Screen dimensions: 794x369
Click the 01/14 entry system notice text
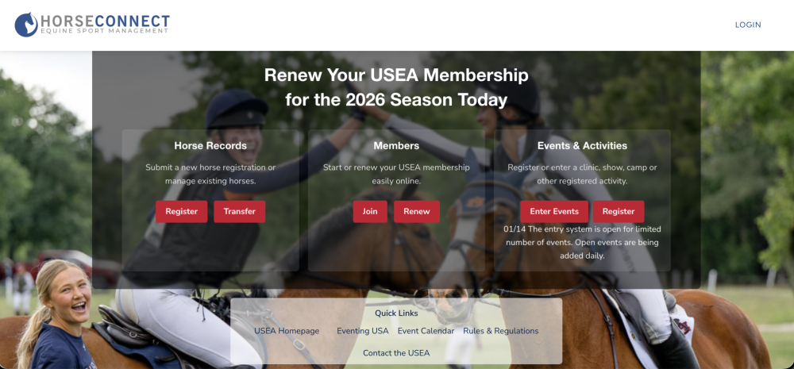582,243
